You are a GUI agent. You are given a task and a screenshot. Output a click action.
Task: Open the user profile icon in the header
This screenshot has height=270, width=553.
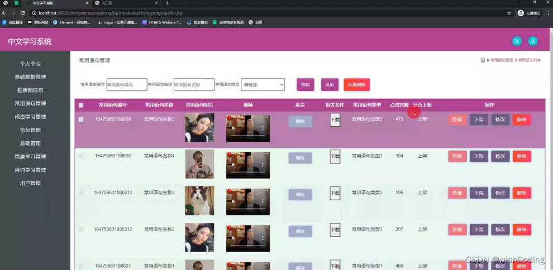click(x=532, y=41)
